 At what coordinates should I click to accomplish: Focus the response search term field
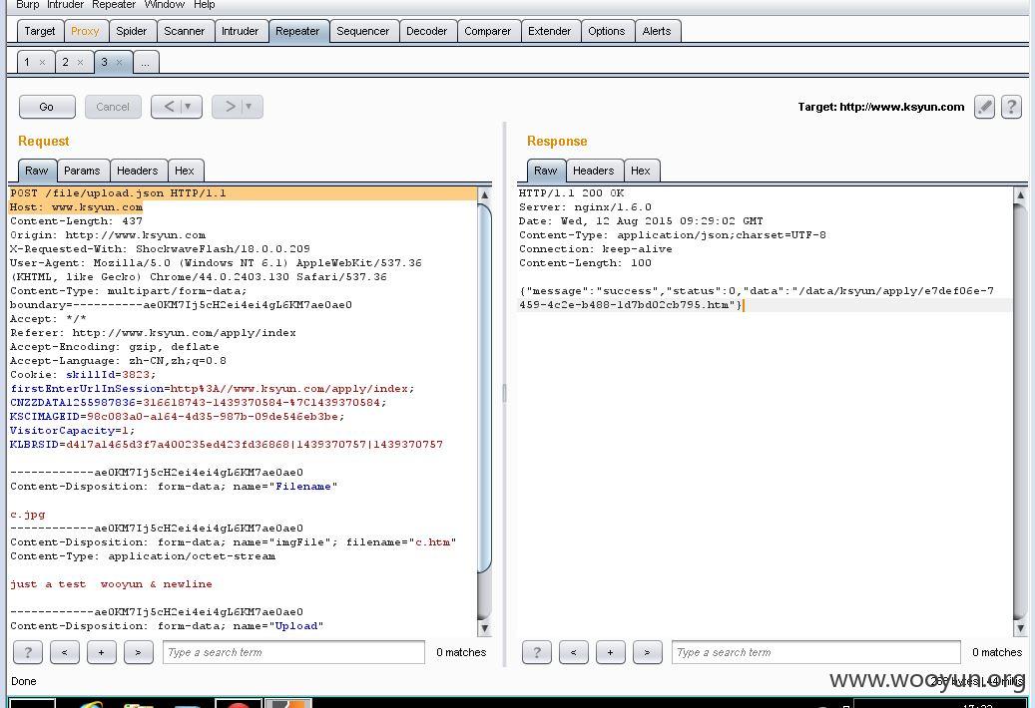pos(816,652)
